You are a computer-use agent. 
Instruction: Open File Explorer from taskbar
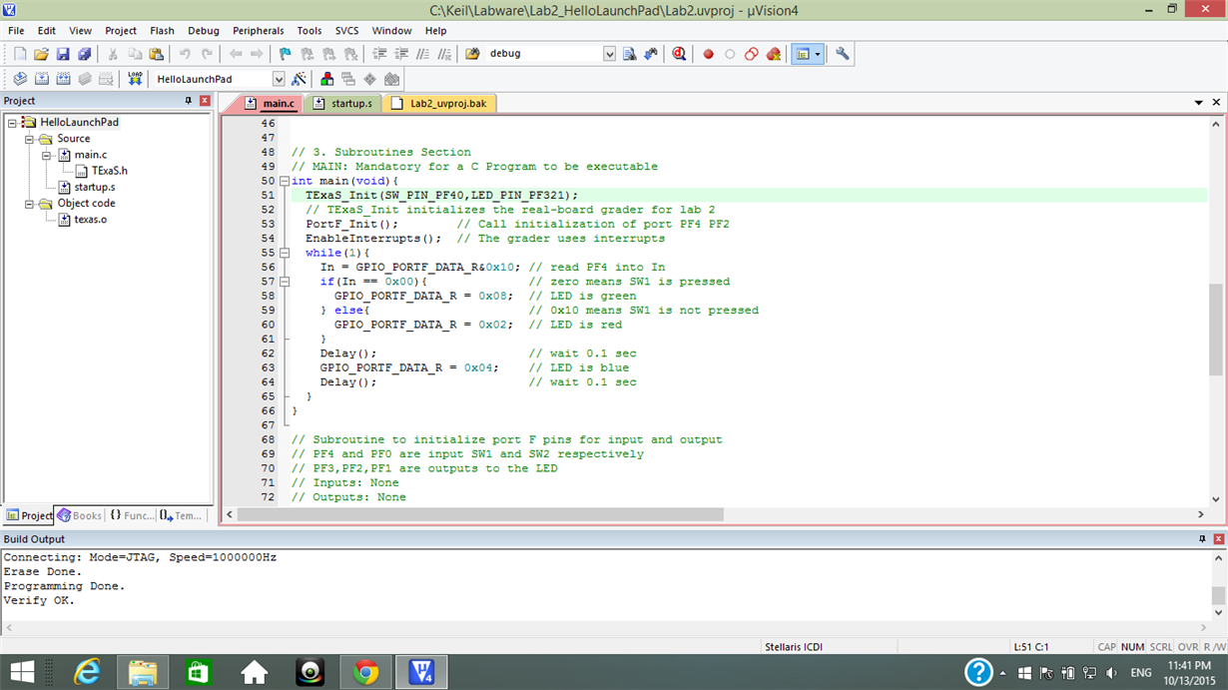(x=143, y=672)
